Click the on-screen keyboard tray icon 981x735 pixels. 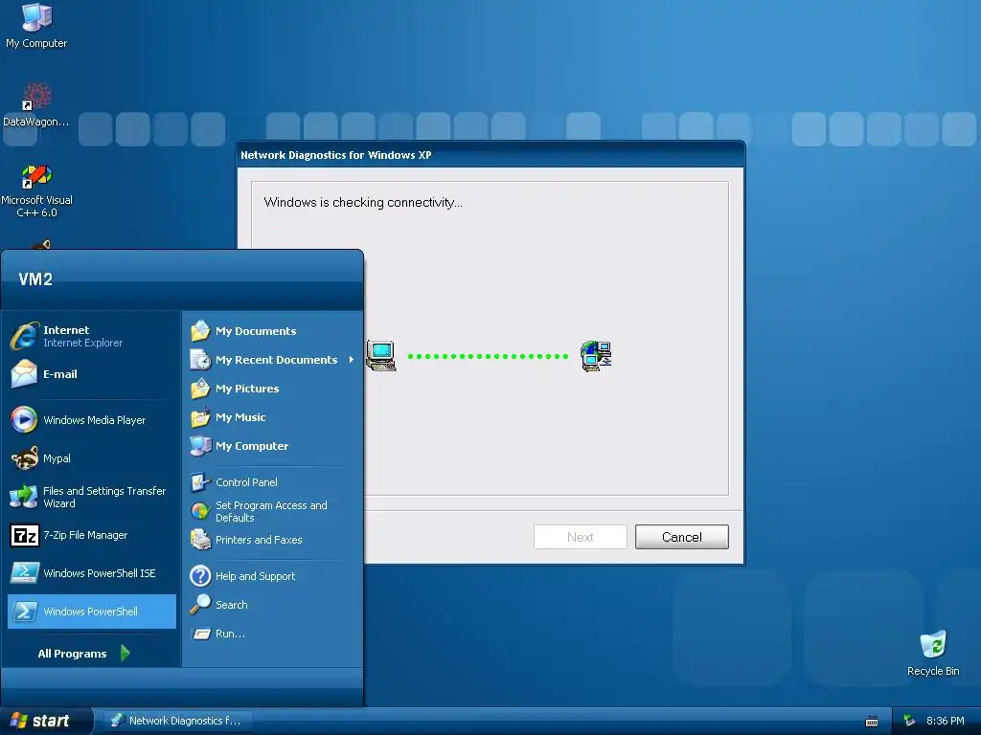click(x=872, y=722)
